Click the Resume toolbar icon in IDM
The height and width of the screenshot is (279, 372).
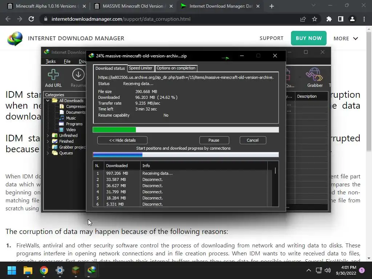pos(78,75)
